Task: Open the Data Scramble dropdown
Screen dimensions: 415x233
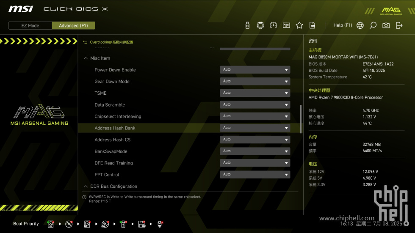Action: pos(255,104)
